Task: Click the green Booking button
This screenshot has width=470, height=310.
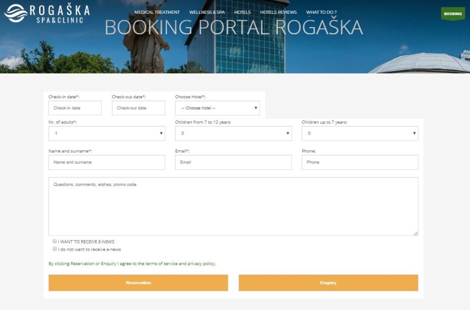Action: point(453,14)
